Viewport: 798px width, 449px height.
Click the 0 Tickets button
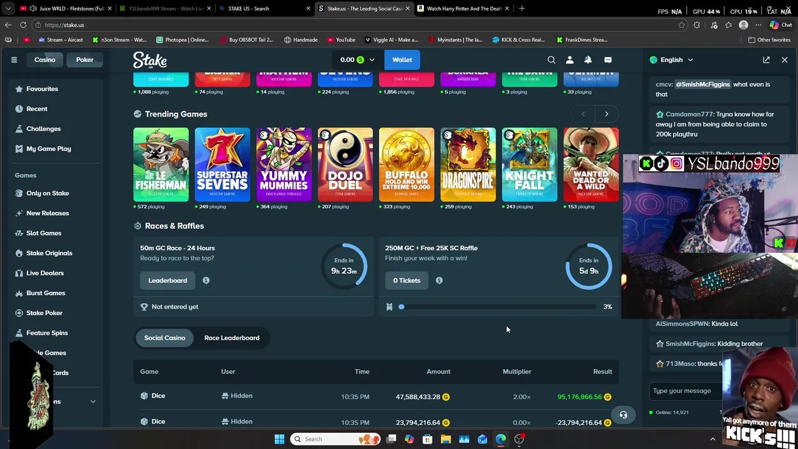pyautogui.click(x=406, y=281)
